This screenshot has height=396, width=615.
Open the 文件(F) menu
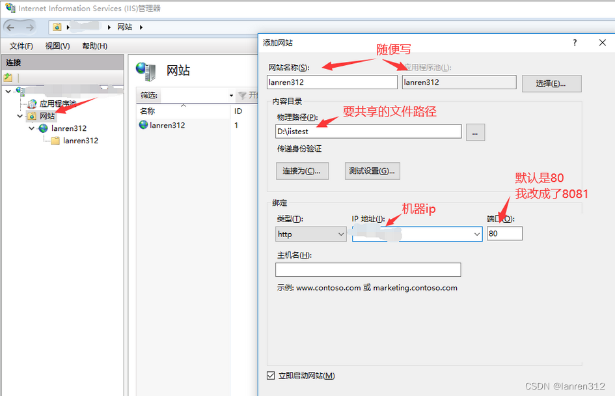tap(21, 46)
